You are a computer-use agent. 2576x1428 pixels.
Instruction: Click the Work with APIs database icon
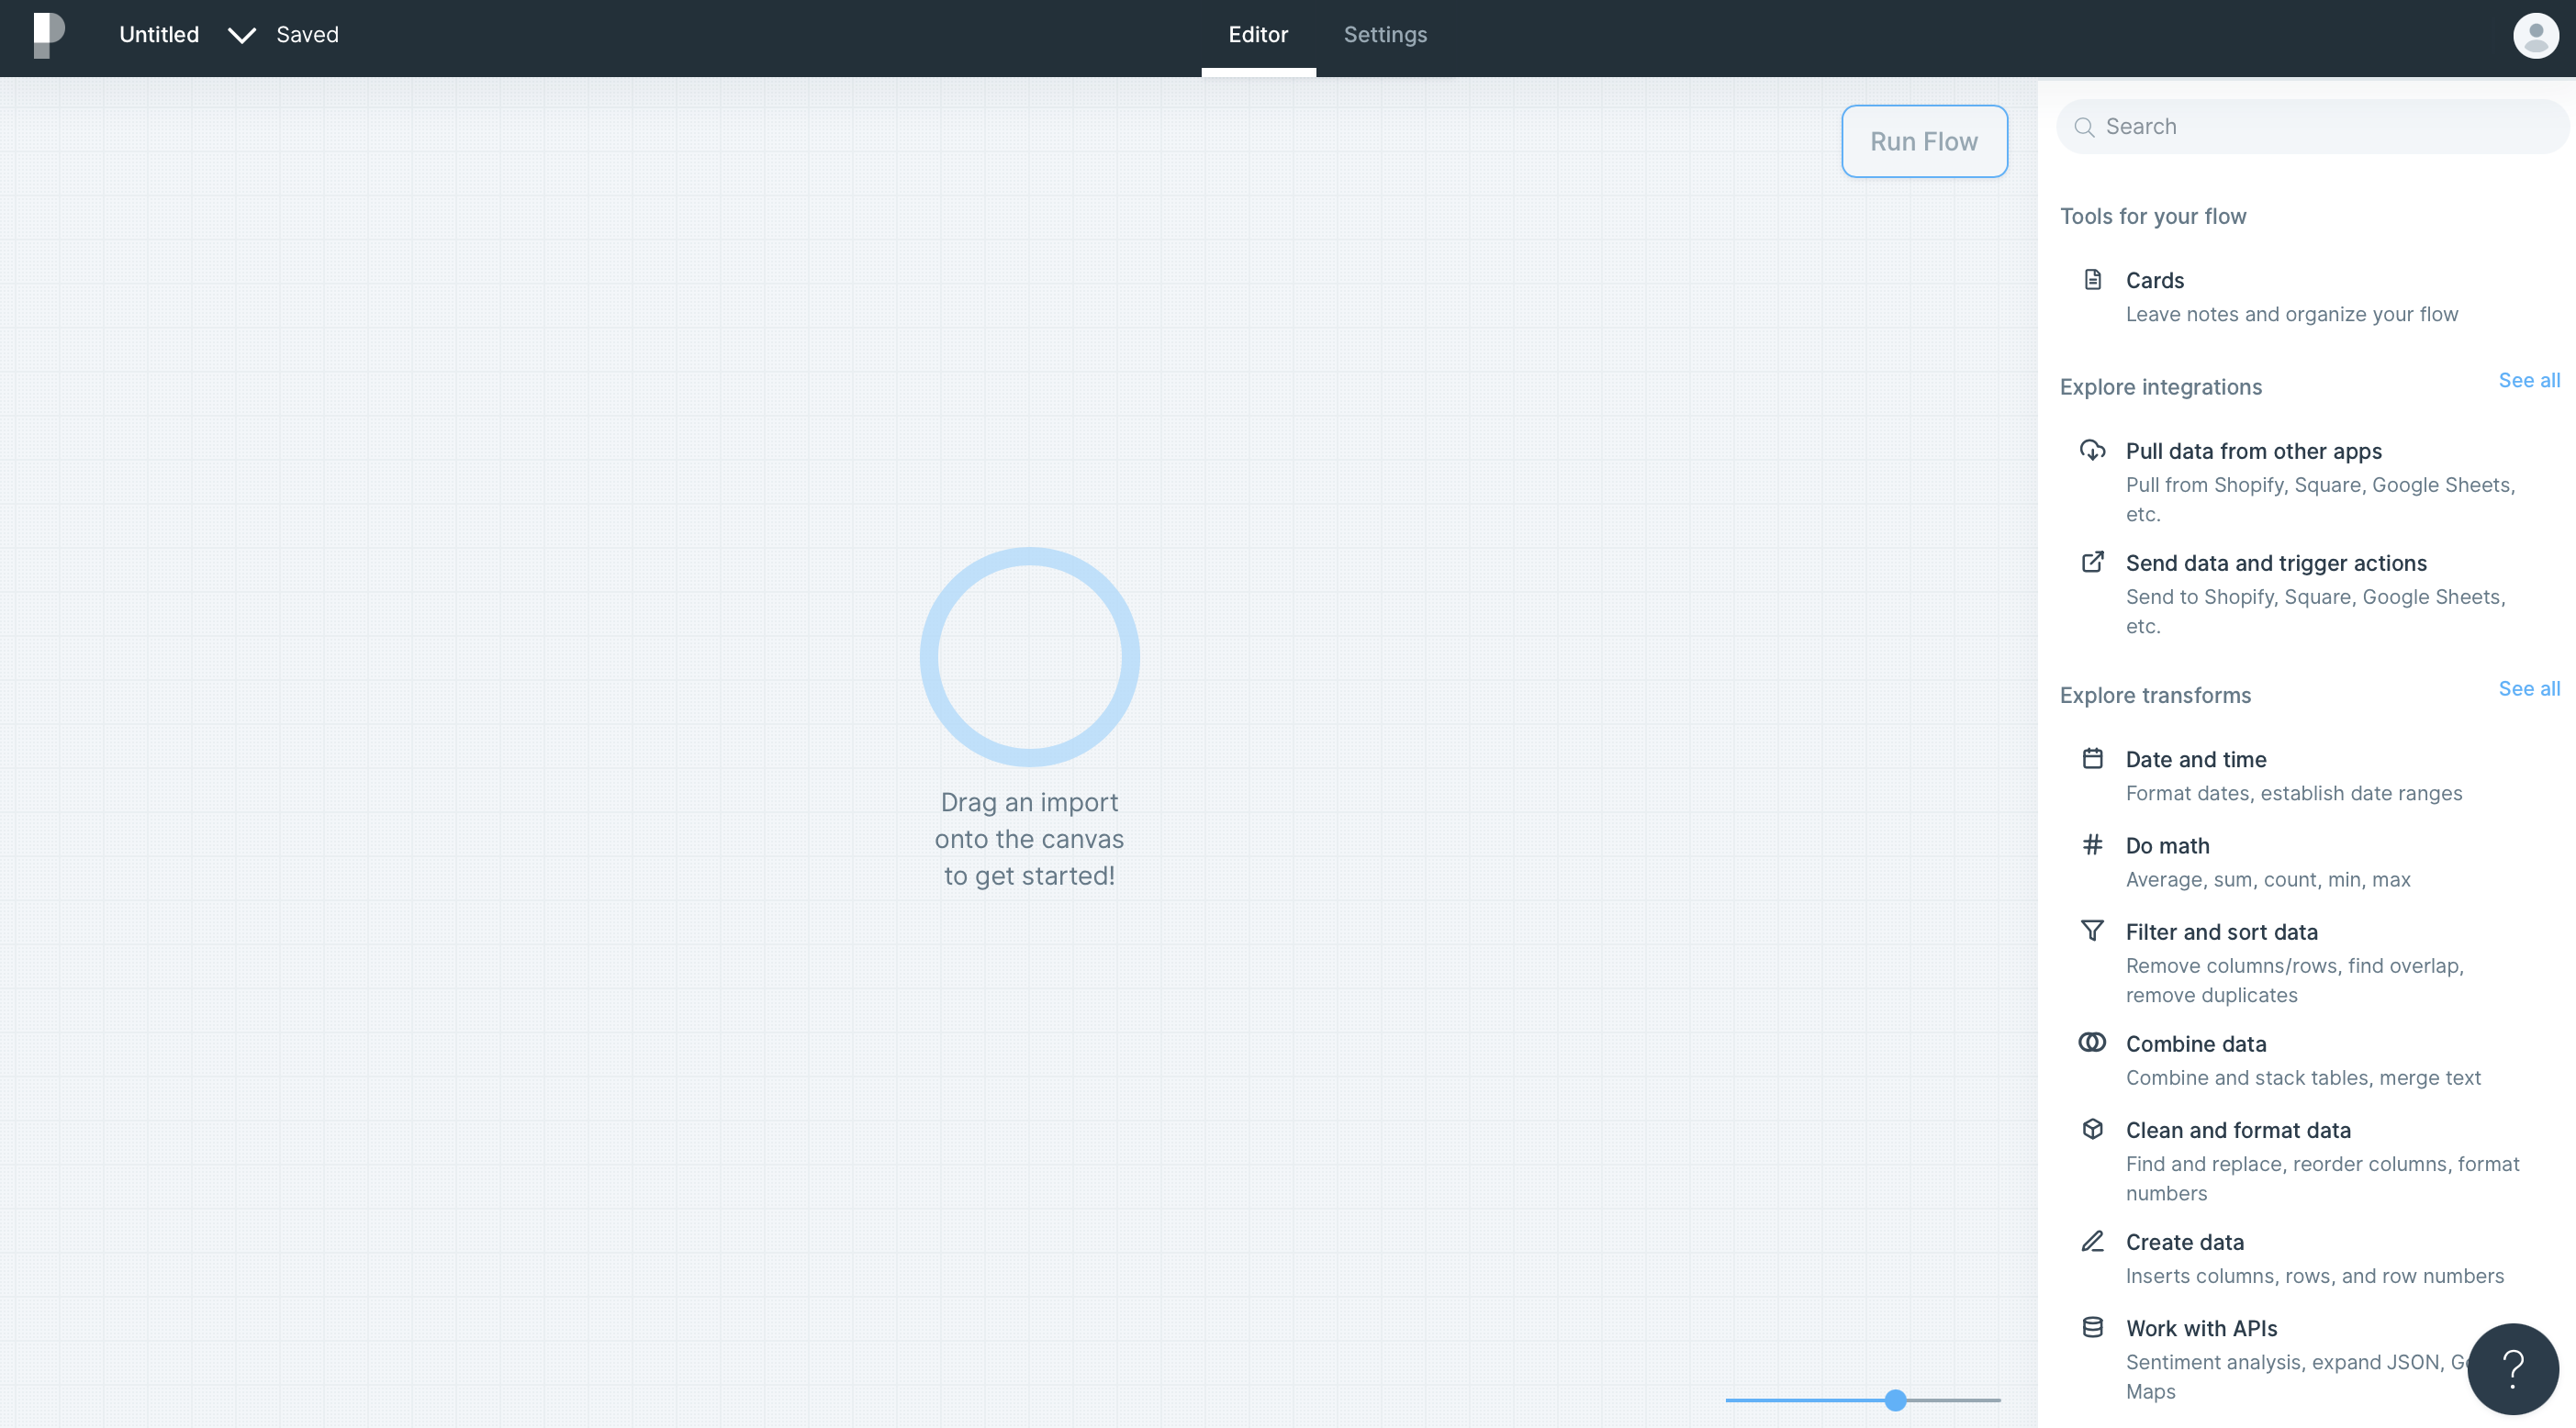[2092, 1327]
